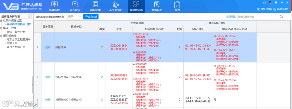Viewport: 292px width, 109px height.
Task: Click 查看 link in the 招标清单 row
Action: tap(48, 47)
